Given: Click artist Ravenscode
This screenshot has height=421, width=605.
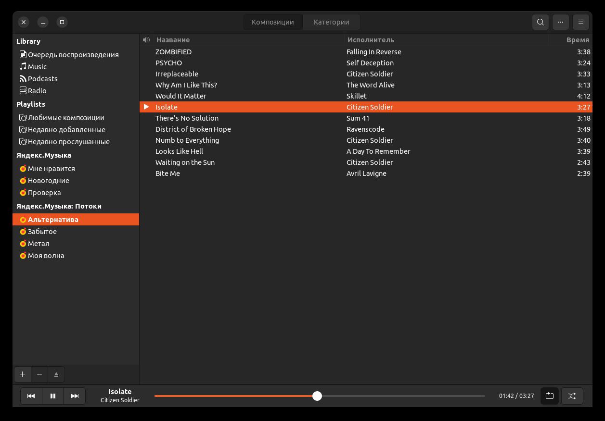Looking at the screenshot, I should tap(365, 129).
